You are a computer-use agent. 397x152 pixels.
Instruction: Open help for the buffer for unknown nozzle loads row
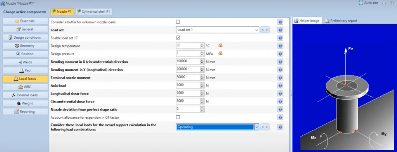click(x=280, y=22)
